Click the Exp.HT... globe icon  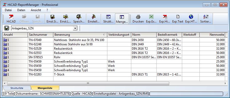coord(191,19)
